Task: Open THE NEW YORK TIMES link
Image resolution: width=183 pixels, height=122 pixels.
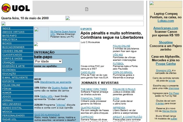Action: pos(94,89)
